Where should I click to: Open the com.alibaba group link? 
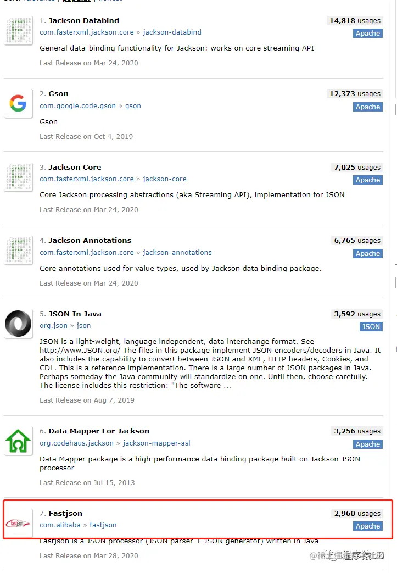point(60,525)
